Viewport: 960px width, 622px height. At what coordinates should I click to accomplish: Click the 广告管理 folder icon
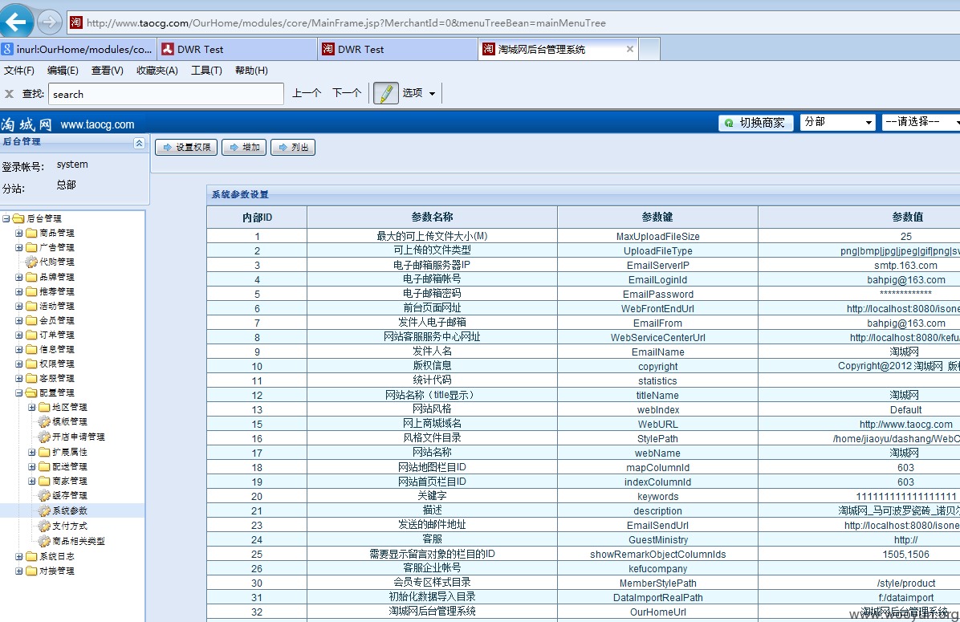pyautogui.click(x=32, y=247)
